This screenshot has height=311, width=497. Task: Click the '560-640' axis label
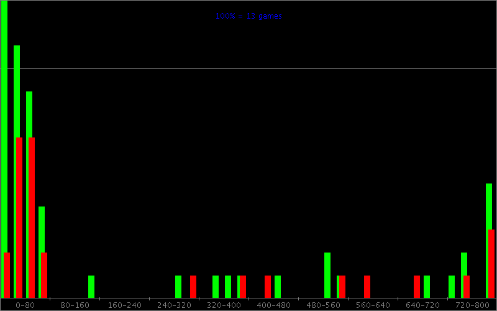click(373, 305)
